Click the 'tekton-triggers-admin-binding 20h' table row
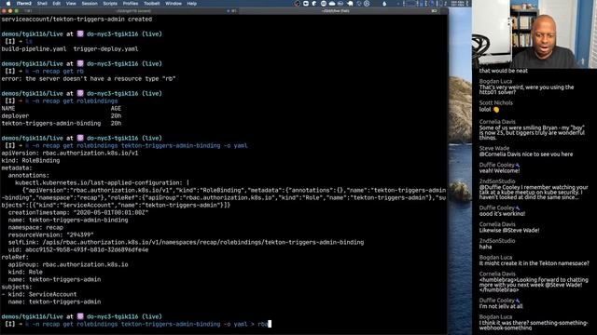This screenshot has width=597, height=335. (x=62, y=124)
